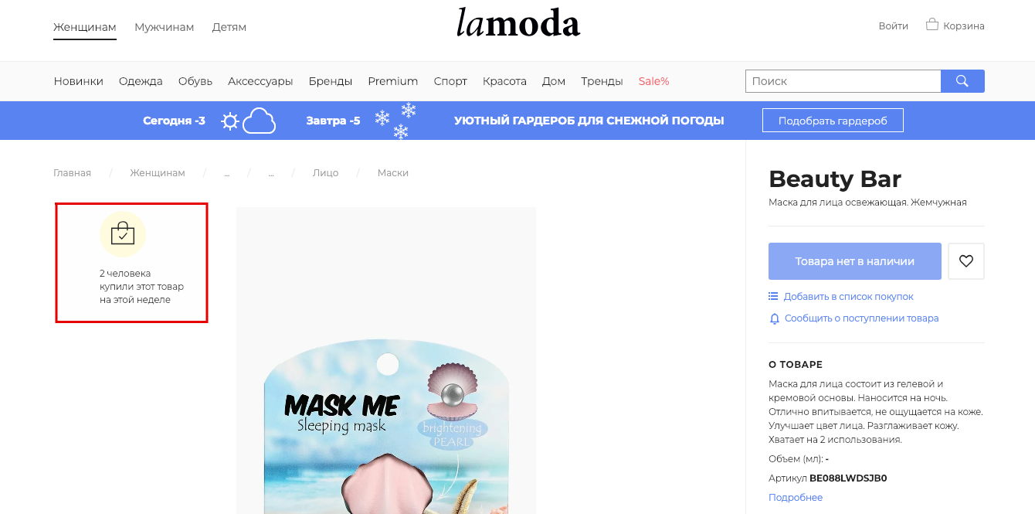Image resolution: width=1035 pixels, height=514 pixels.
Task: Focus the Поиск search field
Action: (x=843, y=81)
